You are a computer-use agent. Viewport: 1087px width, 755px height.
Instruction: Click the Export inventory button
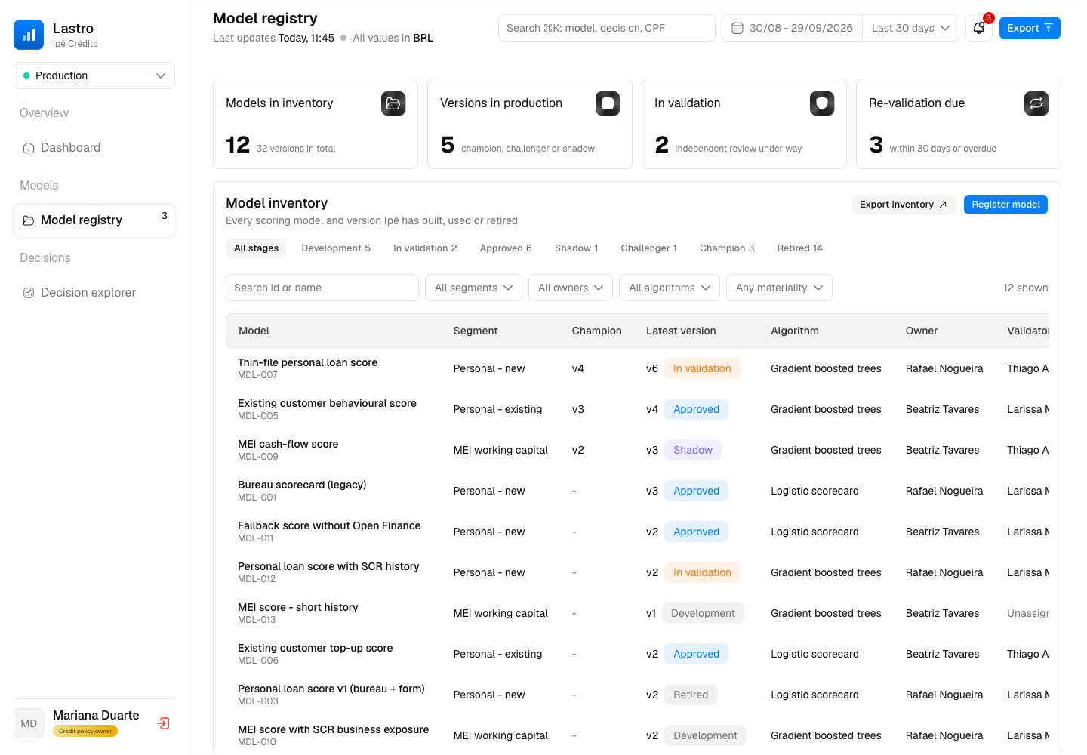[x=904, y=205]
